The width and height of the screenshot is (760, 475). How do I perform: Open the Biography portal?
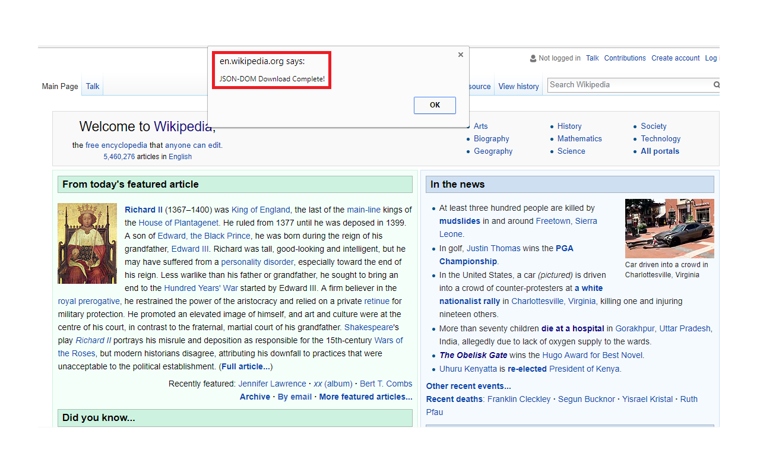(492, 139)
